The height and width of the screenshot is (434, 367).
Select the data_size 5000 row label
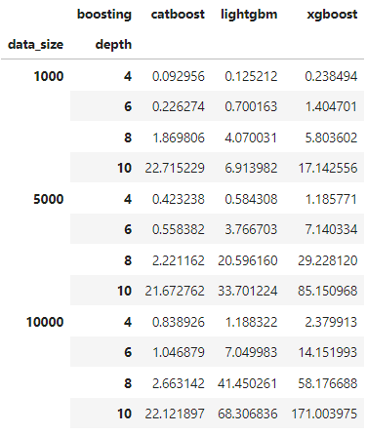click(48, 199)
